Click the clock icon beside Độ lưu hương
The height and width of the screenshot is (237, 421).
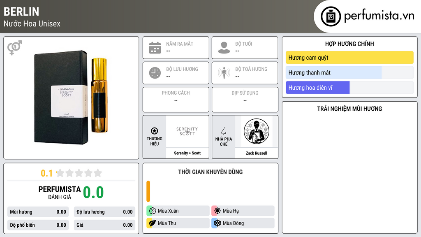[155, 73]
